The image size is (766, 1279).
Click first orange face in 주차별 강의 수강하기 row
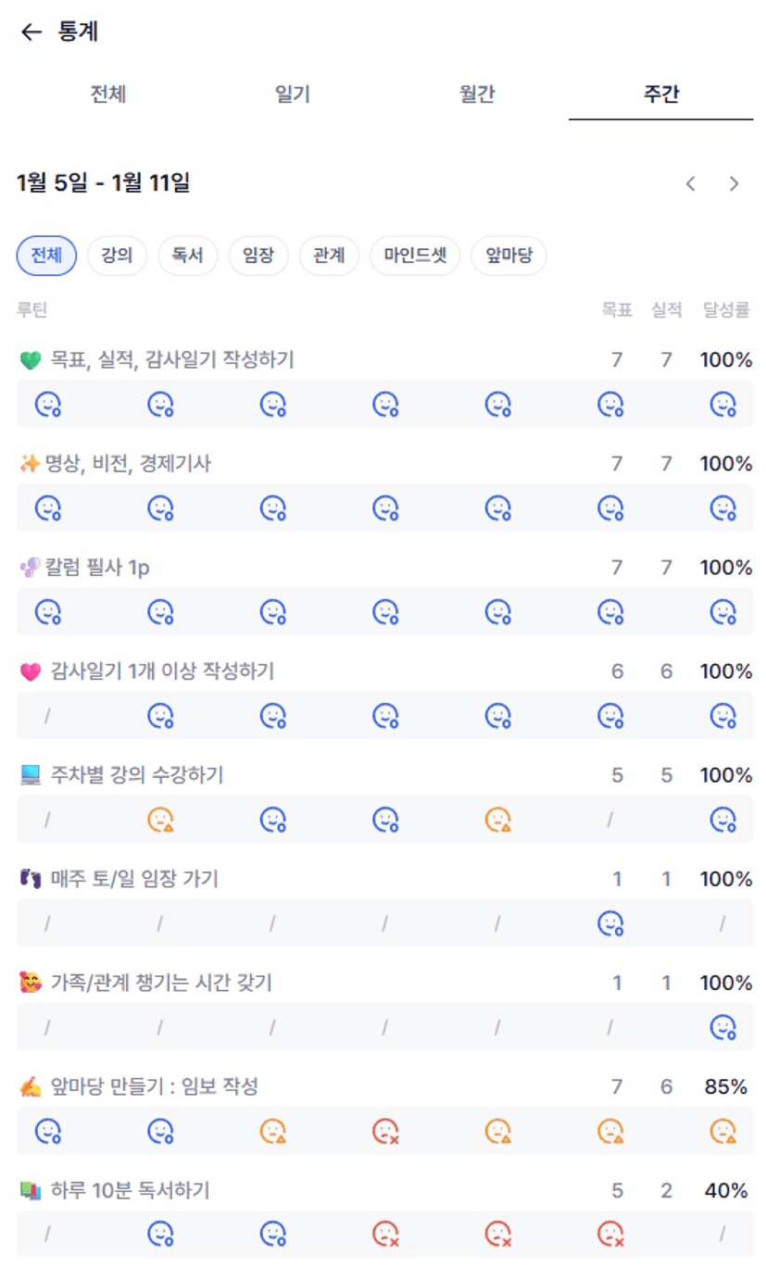[x=161, y=819]
